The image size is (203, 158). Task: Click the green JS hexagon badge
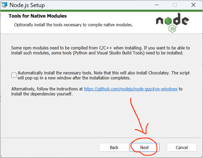[172, 28]
